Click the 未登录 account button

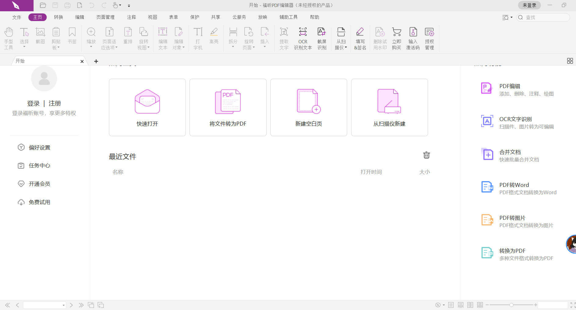click(x=529, y=5)
